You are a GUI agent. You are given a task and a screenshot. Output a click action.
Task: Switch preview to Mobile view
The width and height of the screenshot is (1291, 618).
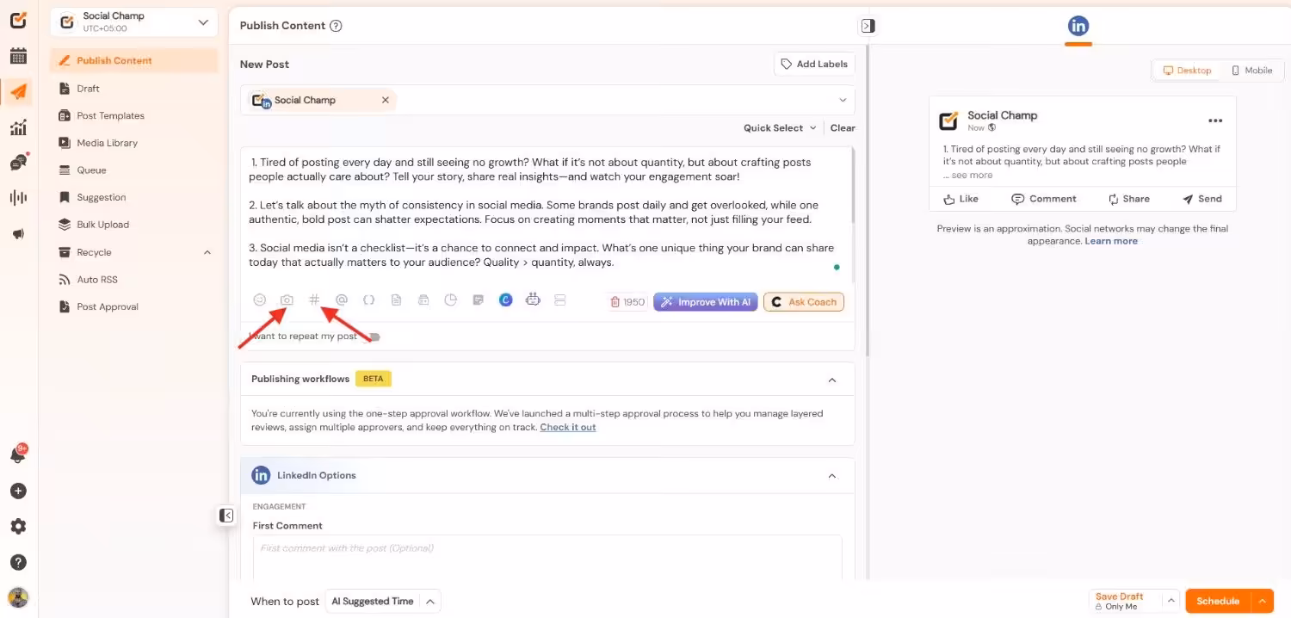click(x=1251, y=71)
